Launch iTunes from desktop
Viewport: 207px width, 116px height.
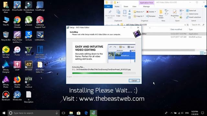click(17, 51)
